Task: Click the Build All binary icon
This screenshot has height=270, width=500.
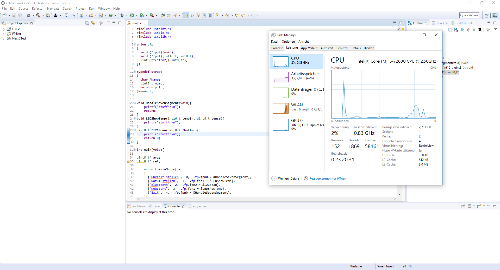Action: tap(48, 16)
